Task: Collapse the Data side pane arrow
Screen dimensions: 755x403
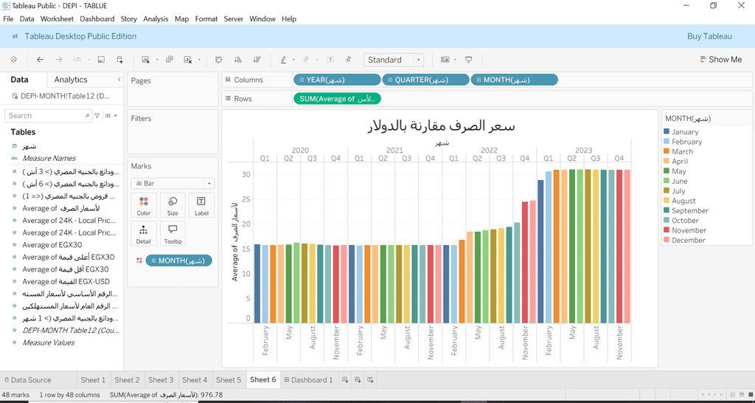Action: click(119, 80)
